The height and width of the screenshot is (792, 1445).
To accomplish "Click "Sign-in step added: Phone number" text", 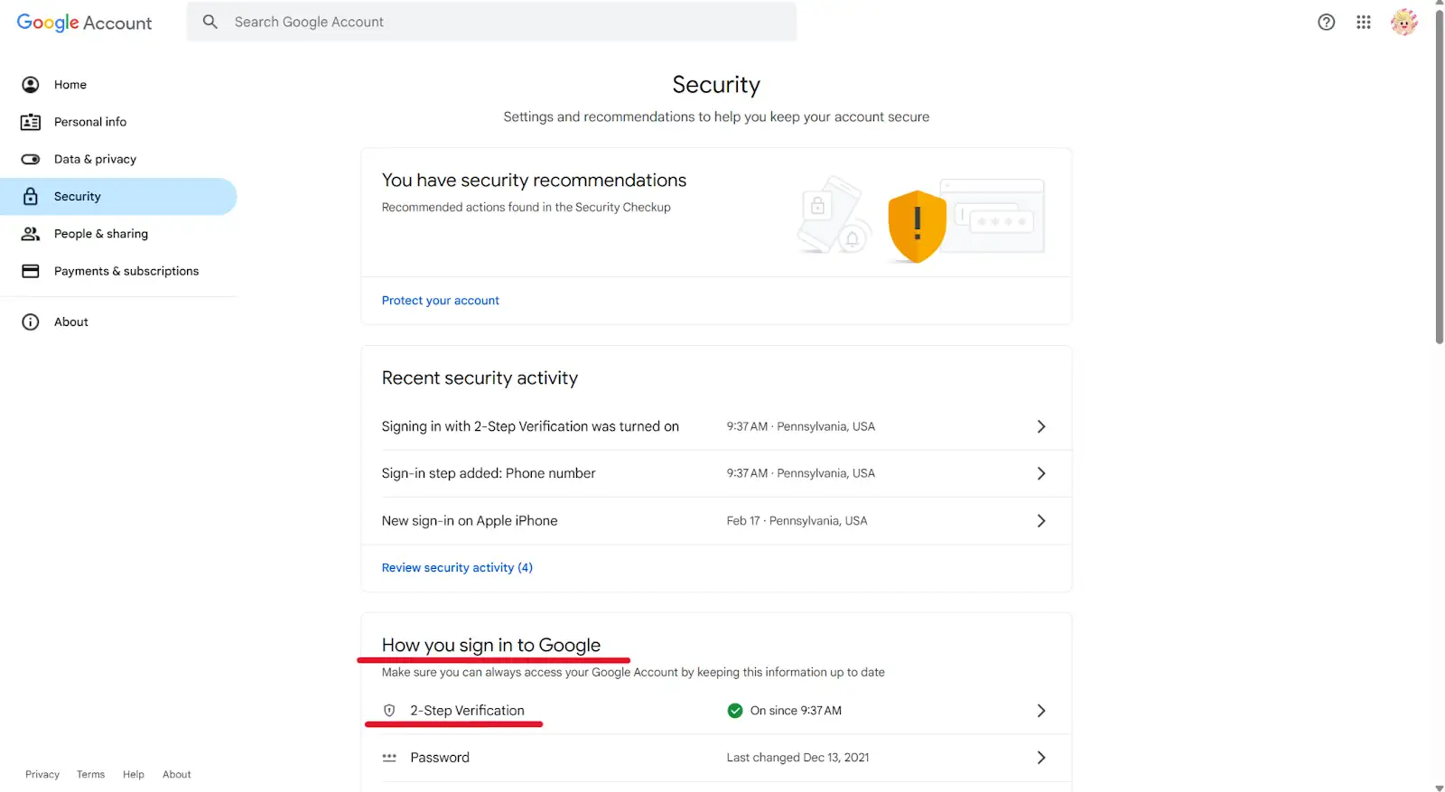I will pos(489,473).
